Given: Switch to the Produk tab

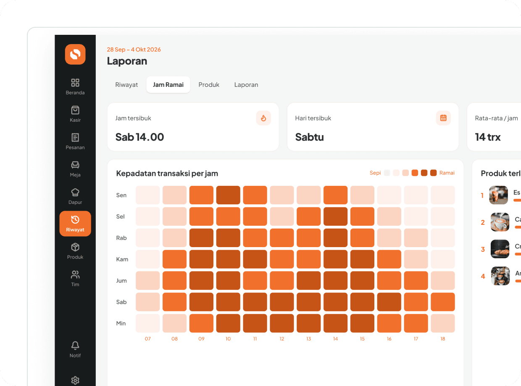Looking at the screenshot, I should click(x=209, y=85).
